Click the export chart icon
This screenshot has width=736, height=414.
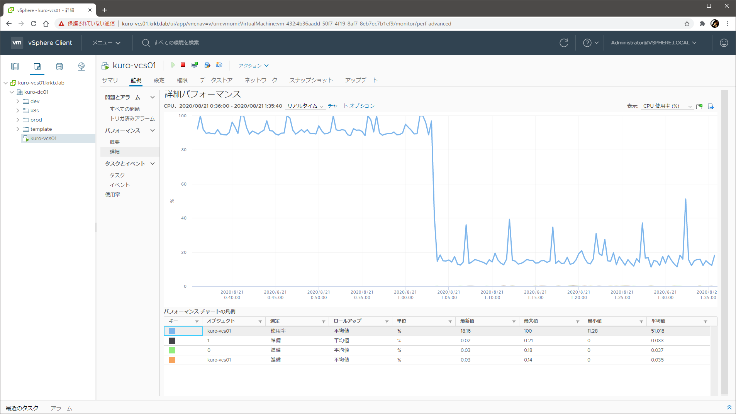point(711,106)
